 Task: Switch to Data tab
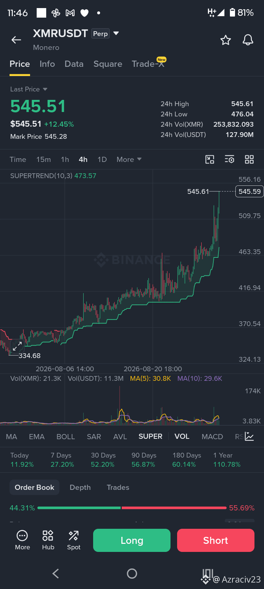74,64
